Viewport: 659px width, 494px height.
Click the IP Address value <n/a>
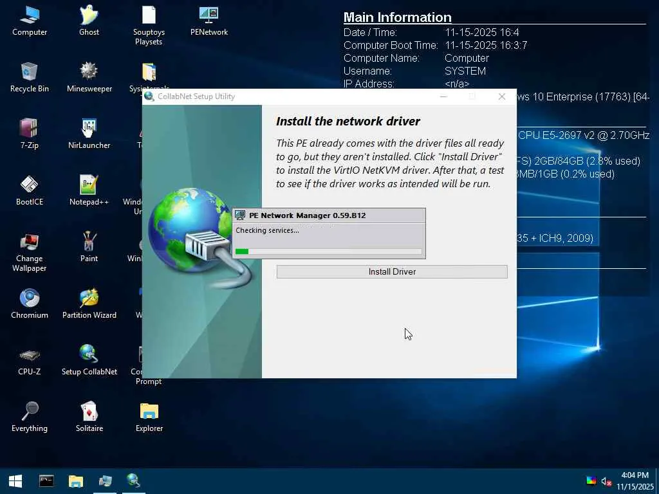(x=457, y=84)
